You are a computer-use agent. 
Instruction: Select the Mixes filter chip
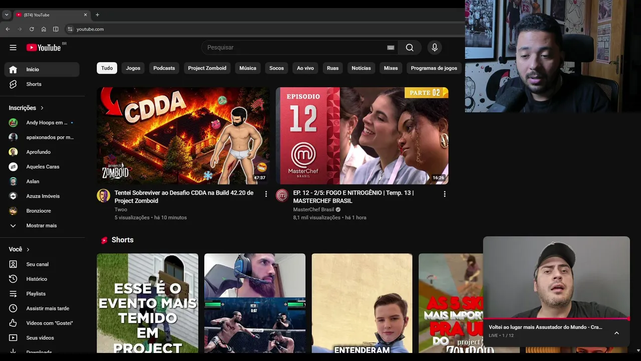[391, 68]
